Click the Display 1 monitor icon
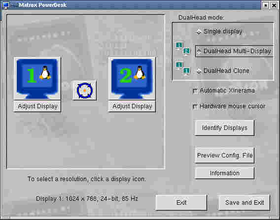The height and width of the screenshot is (220, 280). [x=37, y=78]
